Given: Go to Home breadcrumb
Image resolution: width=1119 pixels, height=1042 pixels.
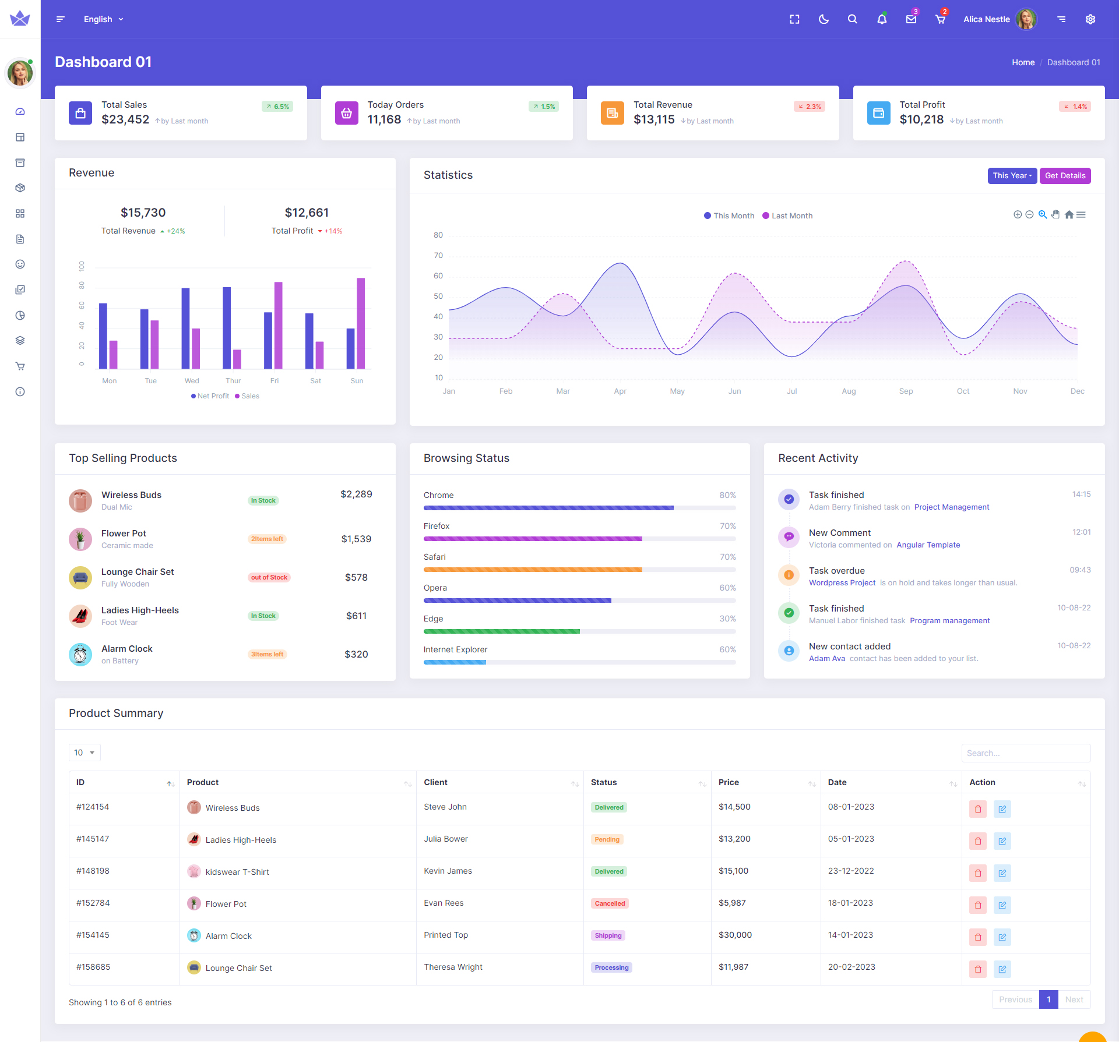Looking at the screenshot, I should 1023,62.
